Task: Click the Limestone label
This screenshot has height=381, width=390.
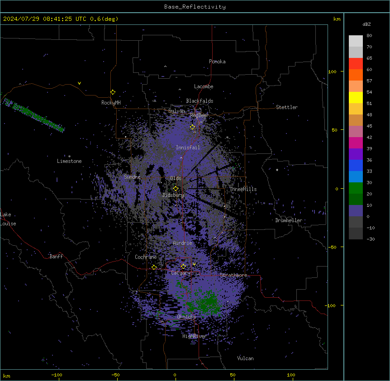Action: click(x=69, y=161)
